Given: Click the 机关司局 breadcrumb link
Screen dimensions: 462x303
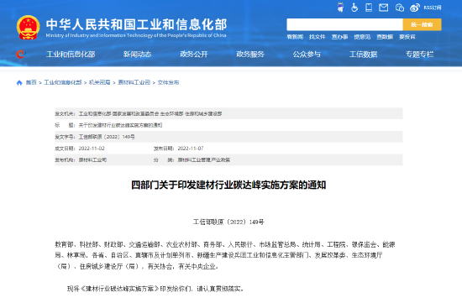Looking at the screenshot, I should [100, 82].
